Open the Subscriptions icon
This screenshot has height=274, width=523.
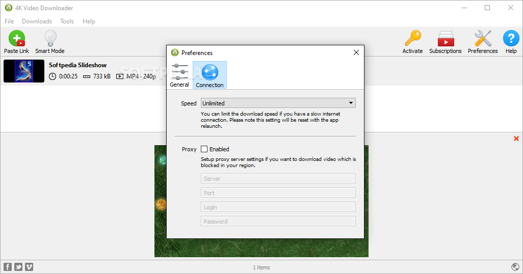pyautogui.click(x=446, y=38)
